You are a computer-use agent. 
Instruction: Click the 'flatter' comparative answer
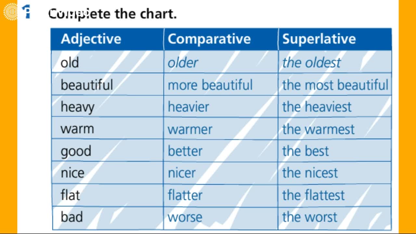click(x=185, y=195)
